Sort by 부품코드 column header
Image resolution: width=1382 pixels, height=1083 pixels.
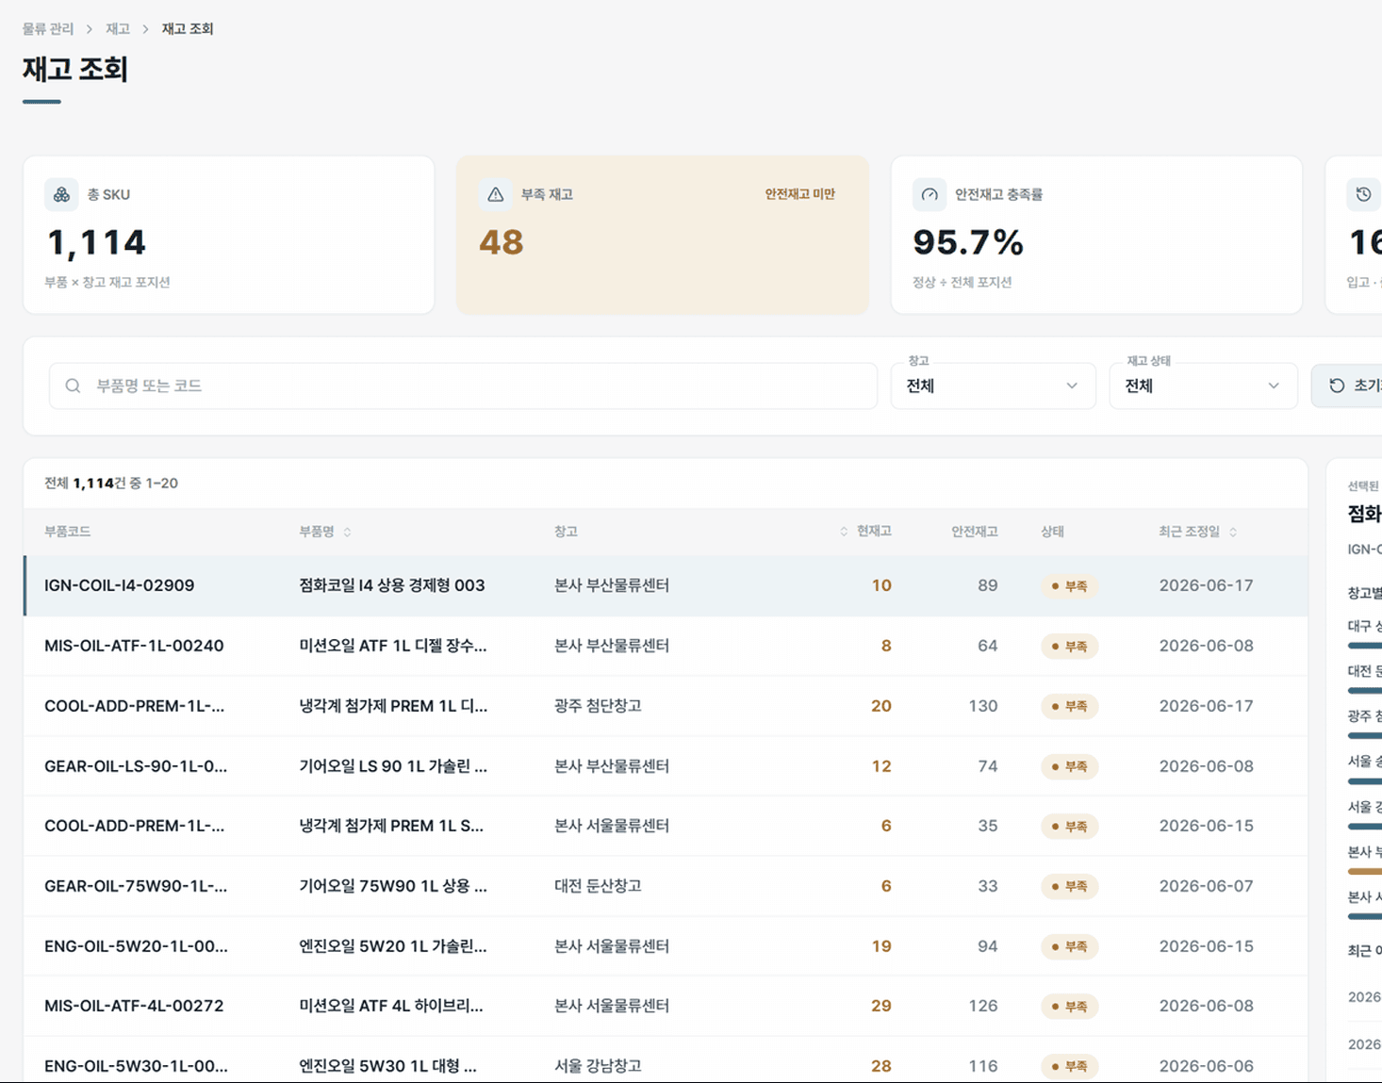[67, 532]
